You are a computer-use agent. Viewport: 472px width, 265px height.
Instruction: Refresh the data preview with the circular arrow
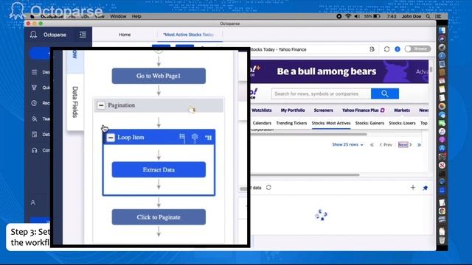click(268, 188)
